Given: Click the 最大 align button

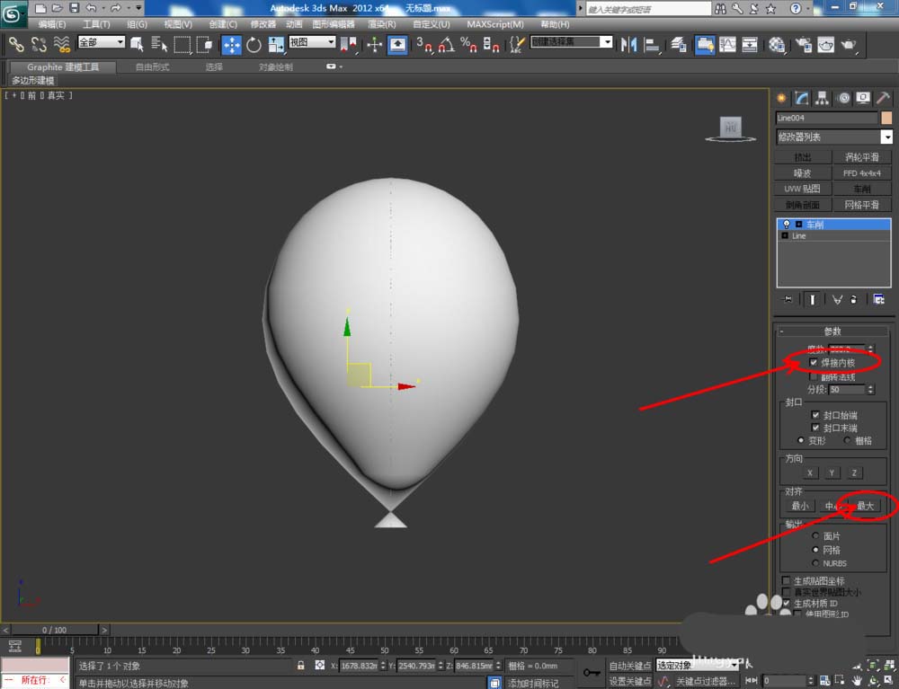Looking at the screenshot, I should point(865,506).
